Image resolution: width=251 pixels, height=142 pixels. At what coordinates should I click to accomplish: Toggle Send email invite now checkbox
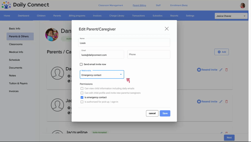click(81, 64)
